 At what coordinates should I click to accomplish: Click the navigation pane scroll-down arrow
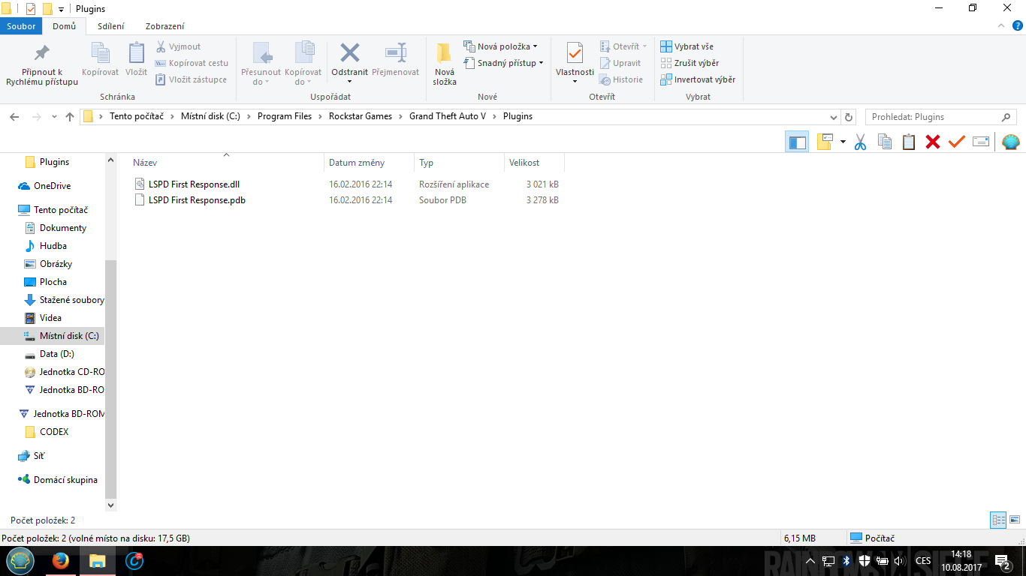(x=111, y=506)
